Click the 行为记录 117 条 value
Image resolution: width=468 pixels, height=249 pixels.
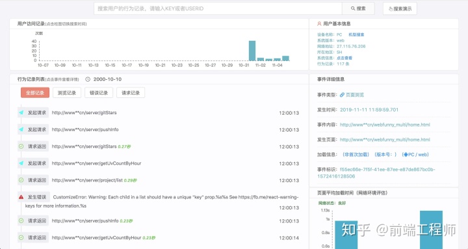tap(343, 64)
